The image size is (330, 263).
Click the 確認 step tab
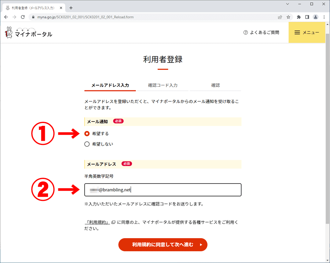pyautogui.click(x=216, y=85)
